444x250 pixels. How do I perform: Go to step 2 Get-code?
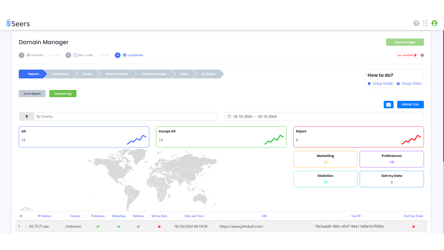pos(79,55)
